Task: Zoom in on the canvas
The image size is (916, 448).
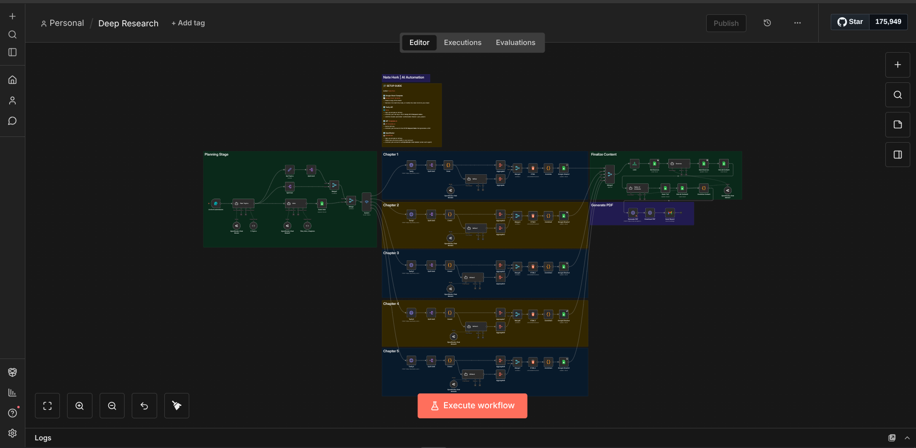Action: pos(79,405)
